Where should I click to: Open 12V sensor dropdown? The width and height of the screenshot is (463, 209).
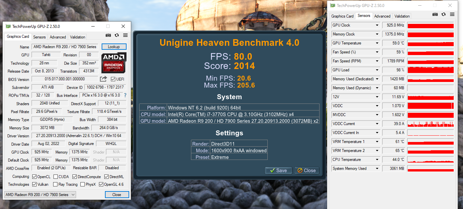[377, 97]
